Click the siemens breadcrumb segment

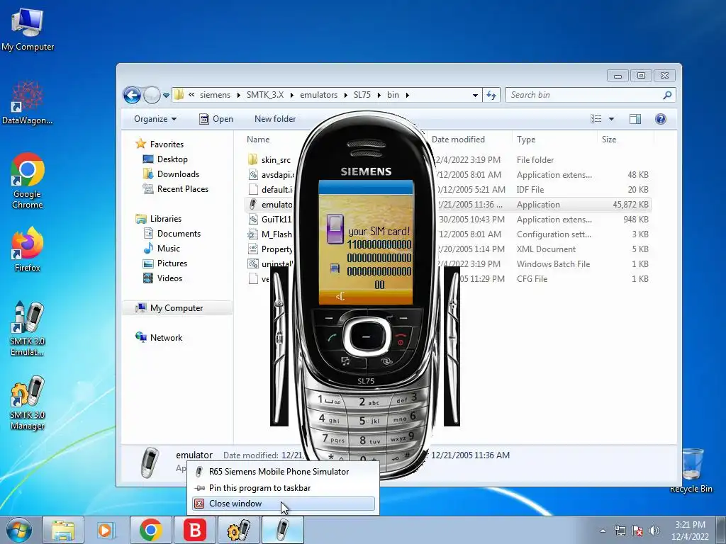tap(215, 96)
